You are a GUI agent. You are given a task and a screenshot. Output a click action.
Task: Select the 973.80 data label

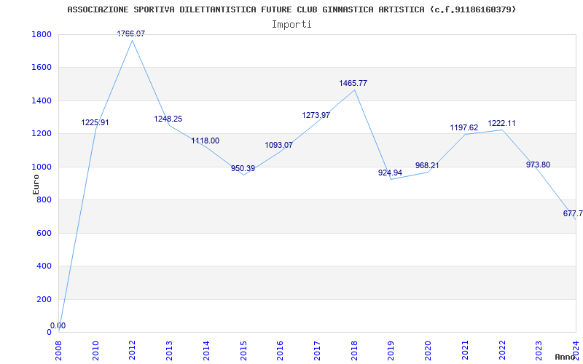pos(538,165)
